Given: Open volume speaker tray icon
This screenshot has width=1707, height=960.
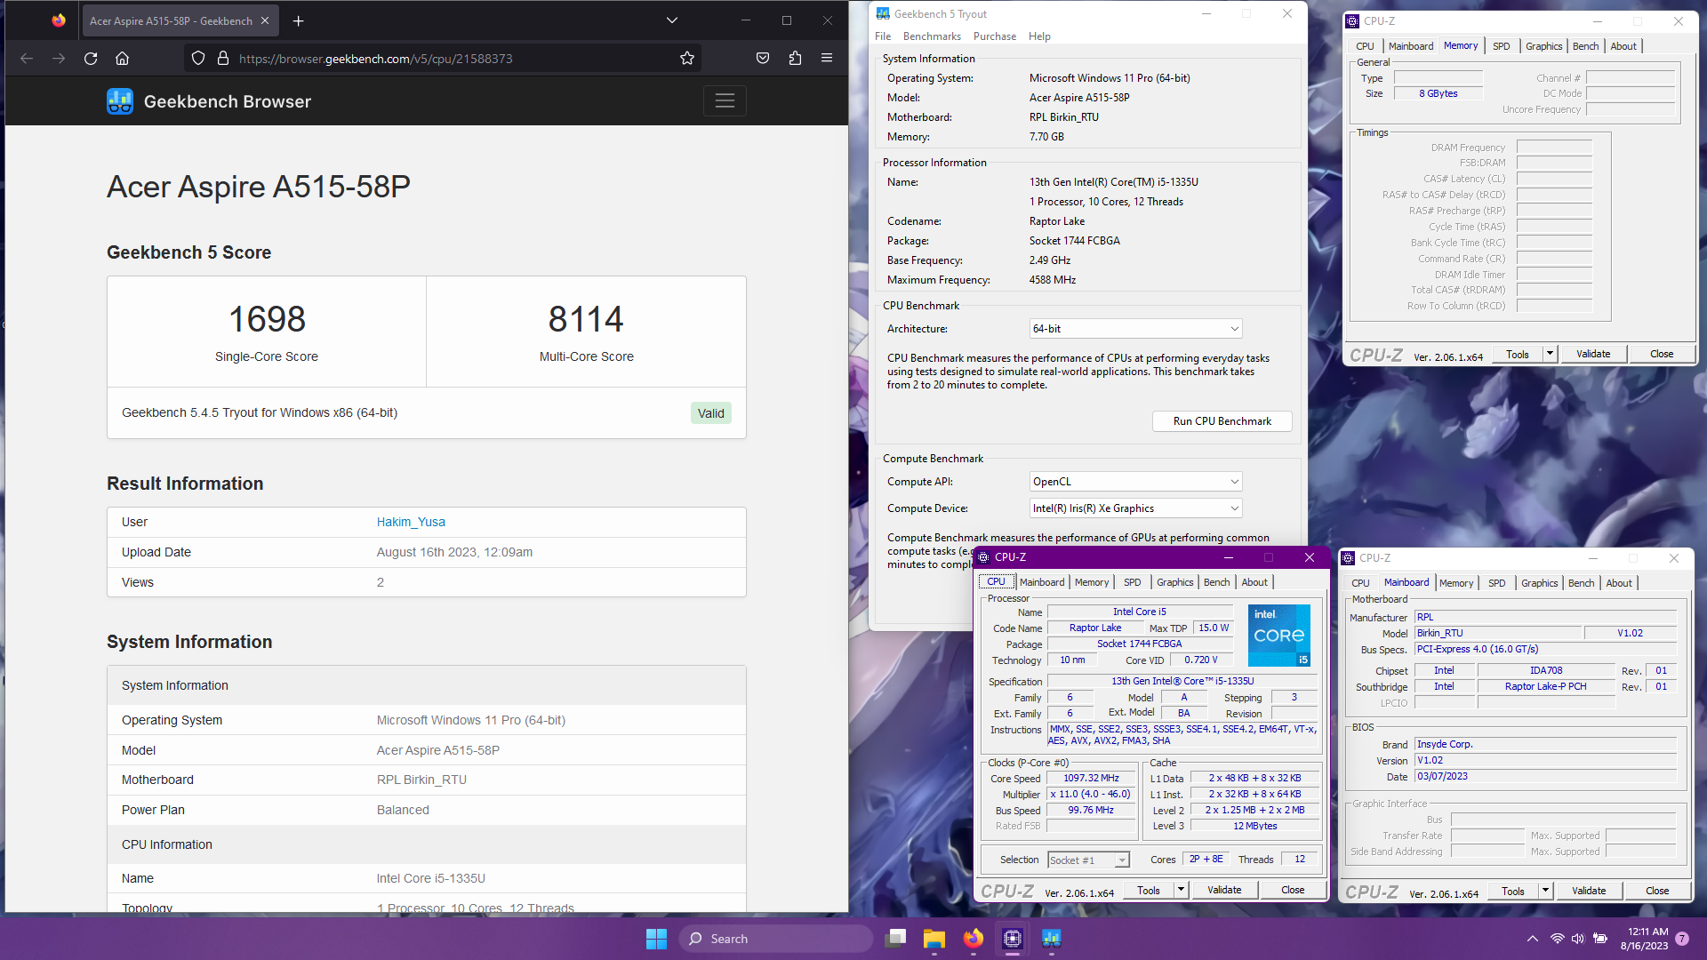Looking at the screenshot, I should [1578, 939].
